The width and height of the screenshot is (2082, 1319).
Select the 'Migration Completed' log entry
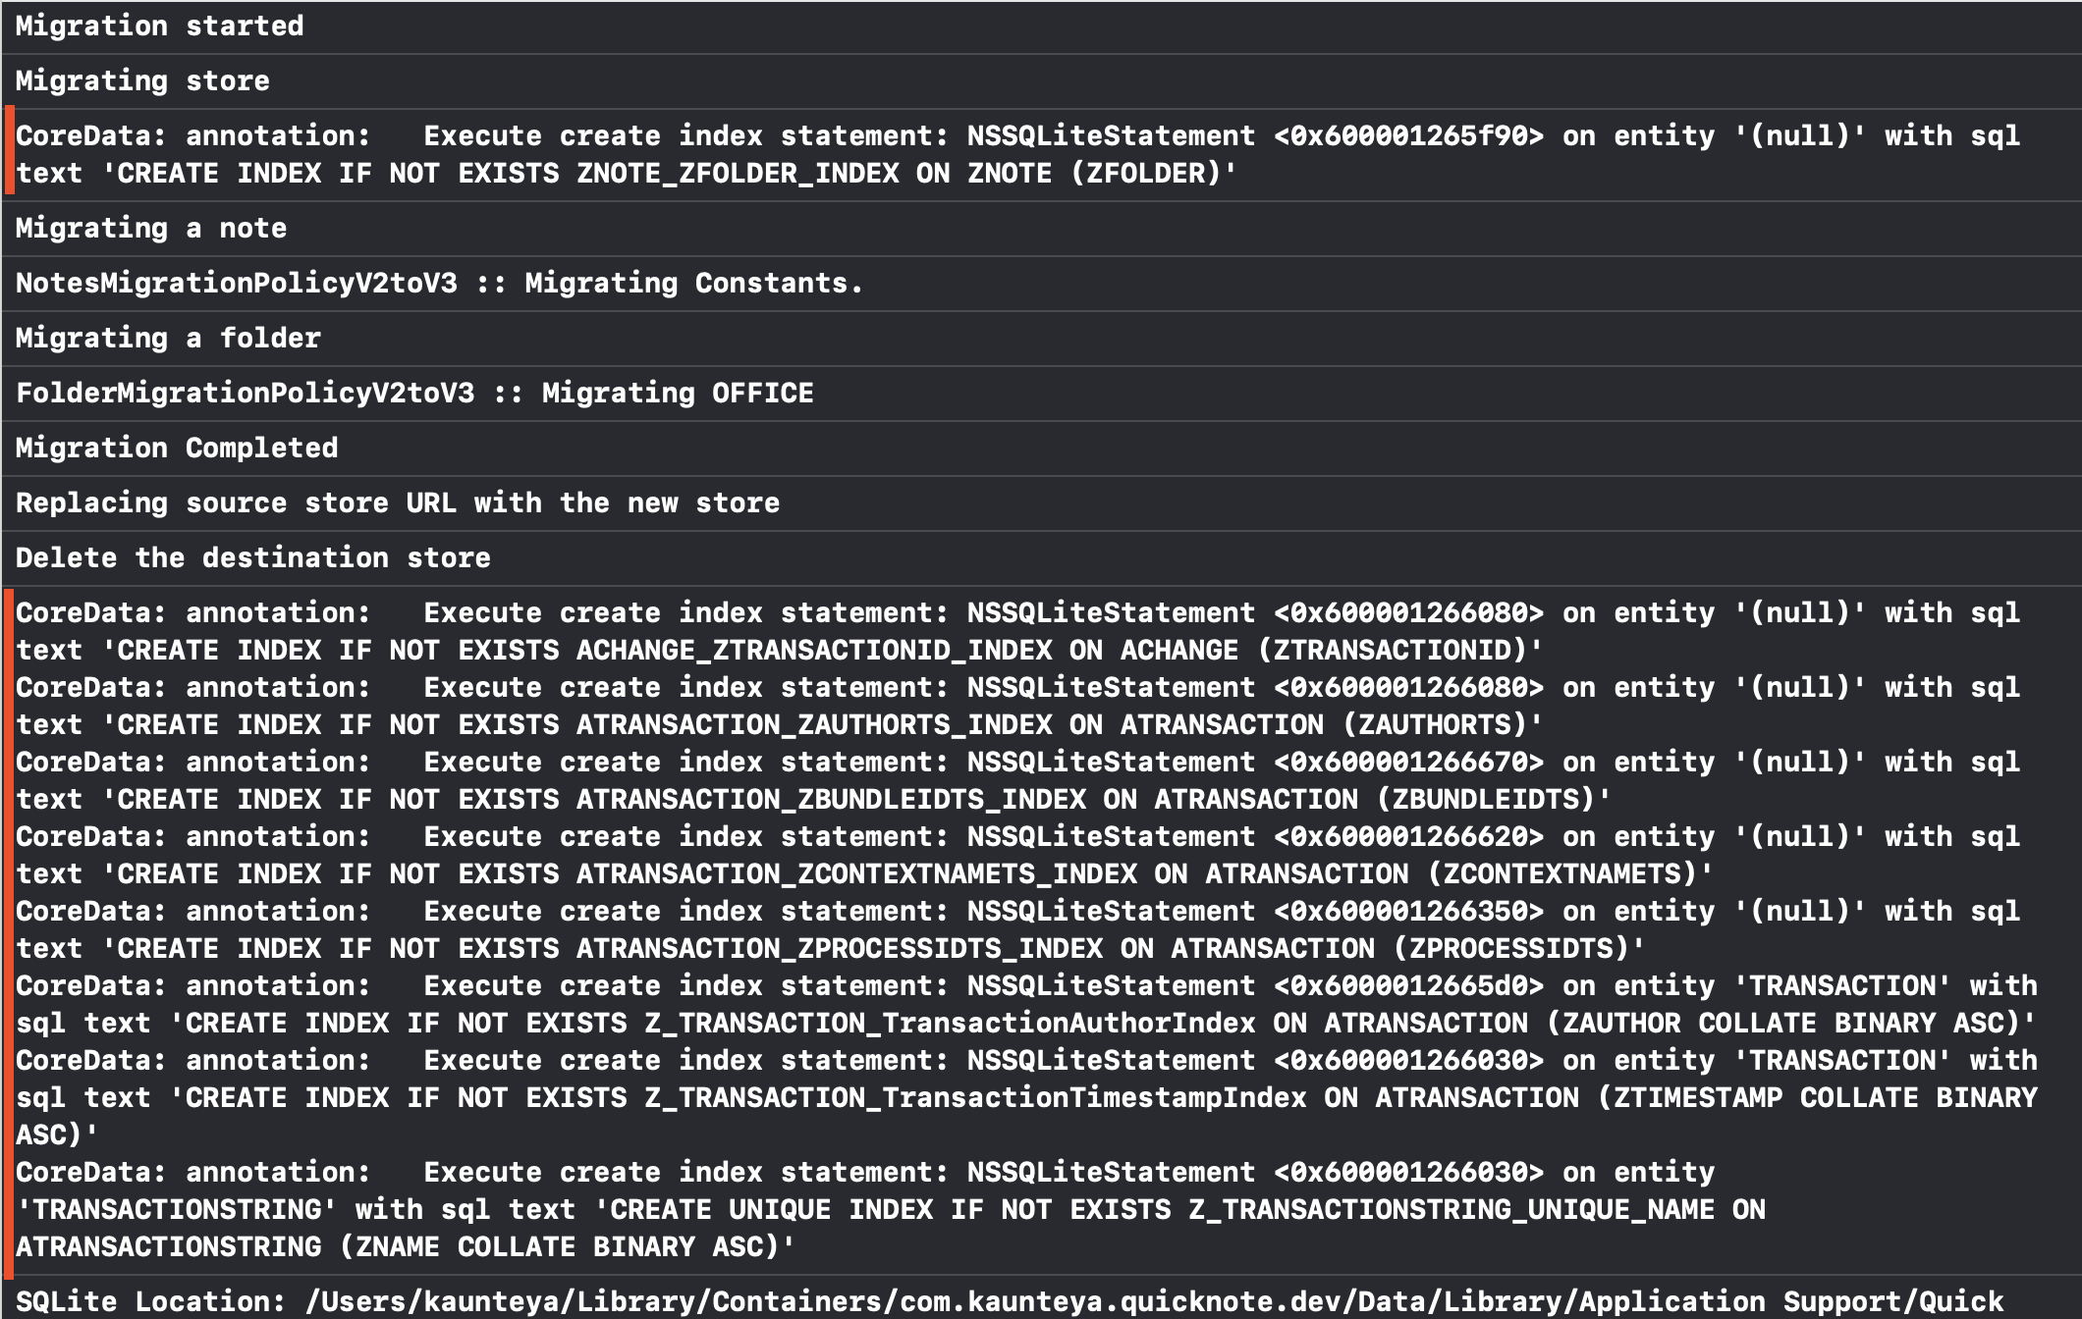(x=1041, y=448)
